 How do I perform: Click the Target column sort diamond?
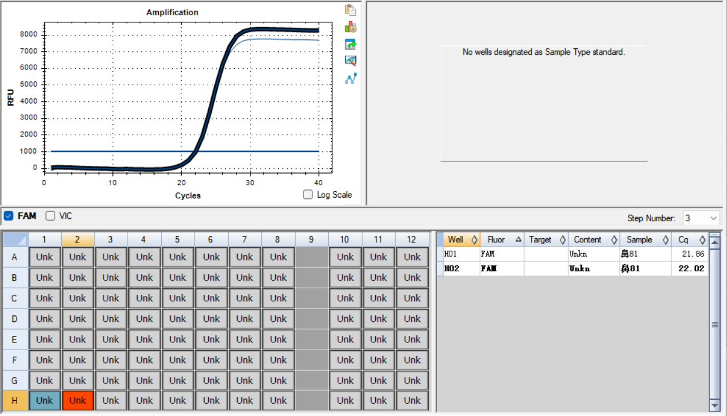(562, 239)
